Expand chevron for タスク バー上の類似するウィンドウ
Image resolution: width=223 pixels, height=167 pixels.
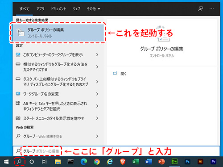(x=97, y=82)
